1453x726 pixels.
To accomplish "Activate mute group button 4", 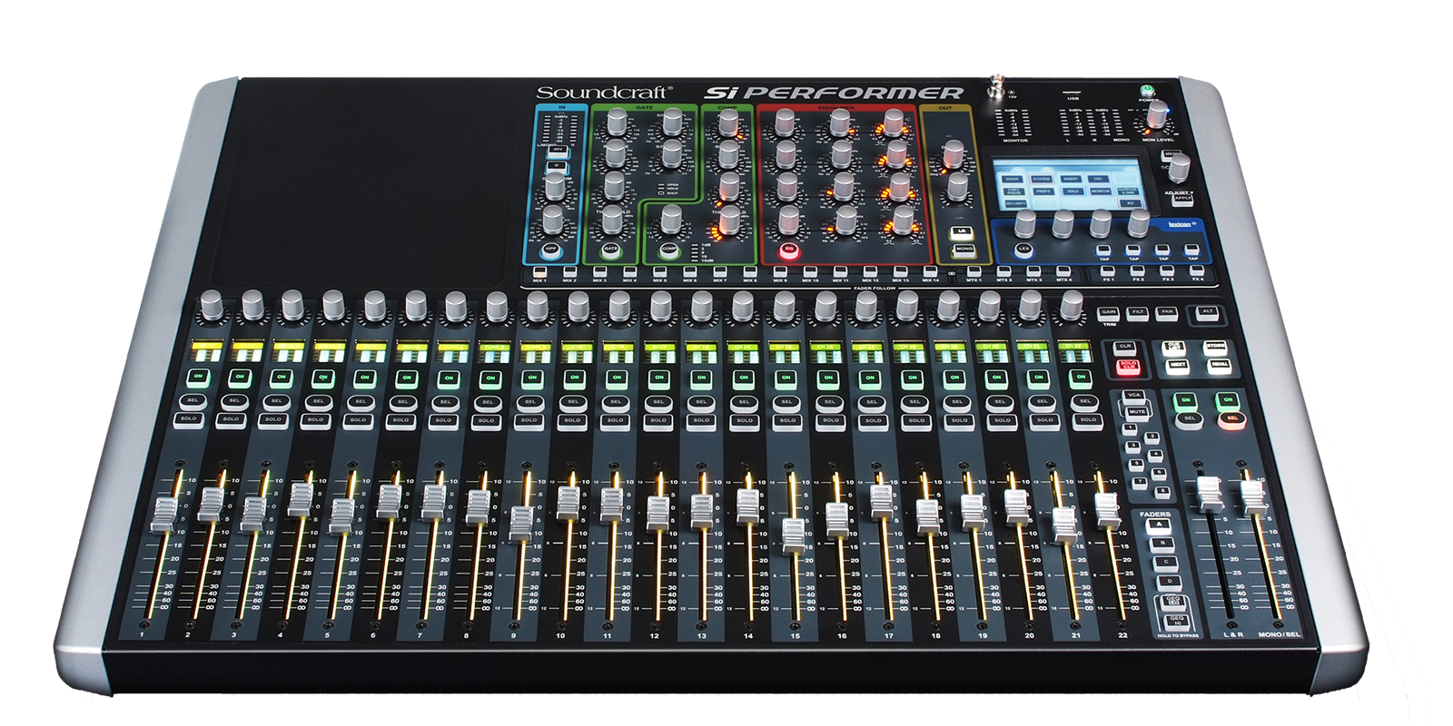I will tap(1155, 455).
